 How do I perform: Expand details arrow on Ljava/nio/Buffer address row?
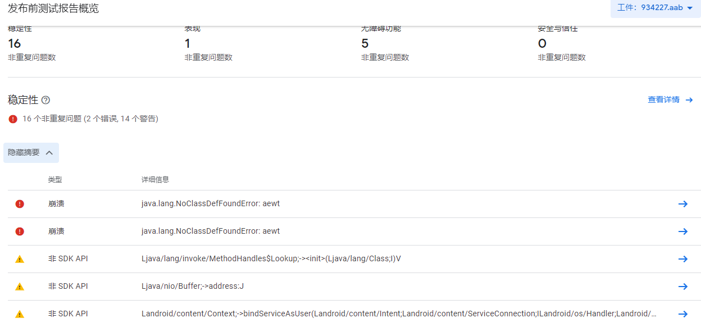click(x=683, y=286)
